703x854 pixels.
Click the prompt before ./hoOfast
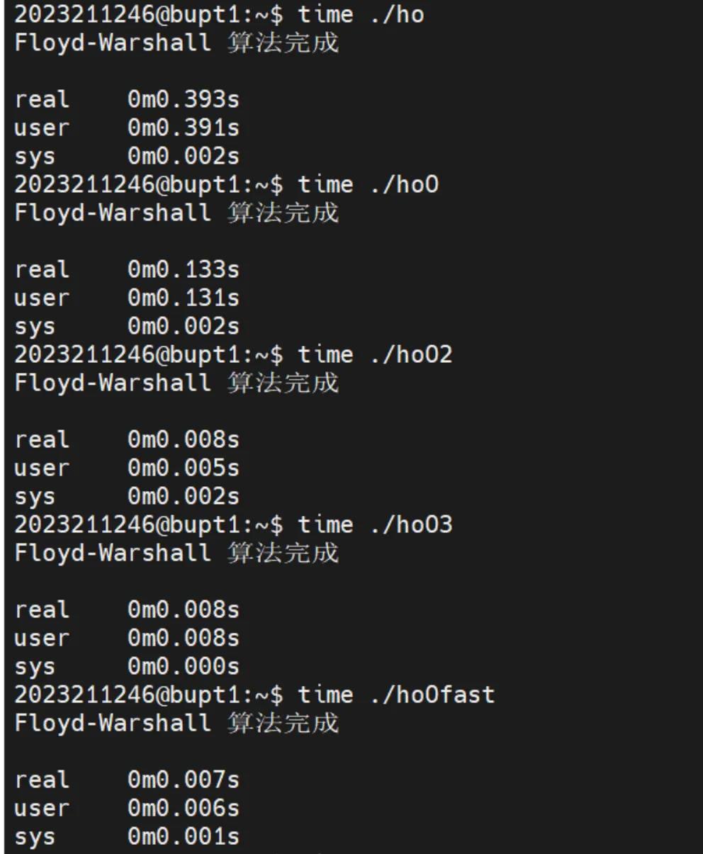(x=149, y=695)
